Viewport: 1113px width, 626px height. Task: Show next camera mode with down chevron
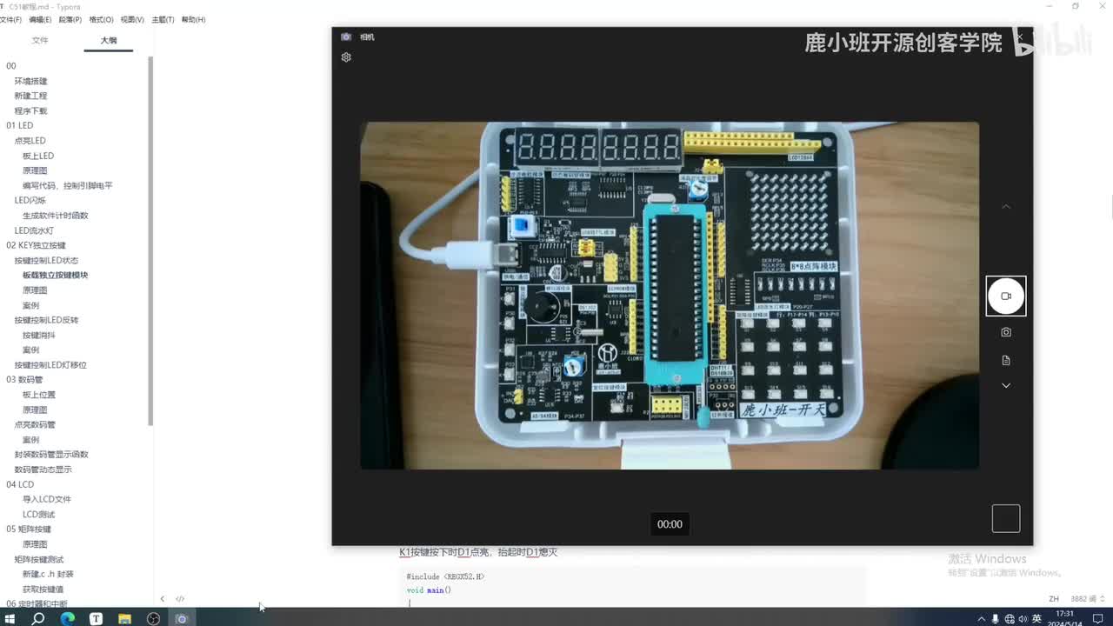(1006, 385)
